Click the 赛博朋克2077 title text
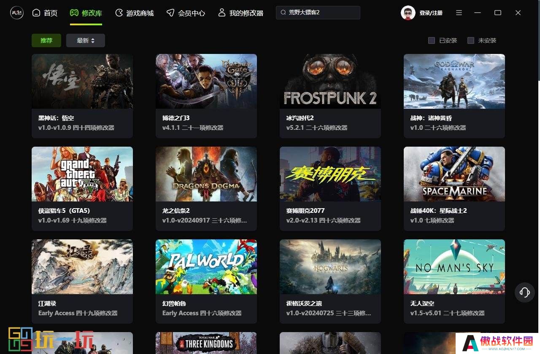The height and width of the screenshot is (354, 540). (305, 211)
